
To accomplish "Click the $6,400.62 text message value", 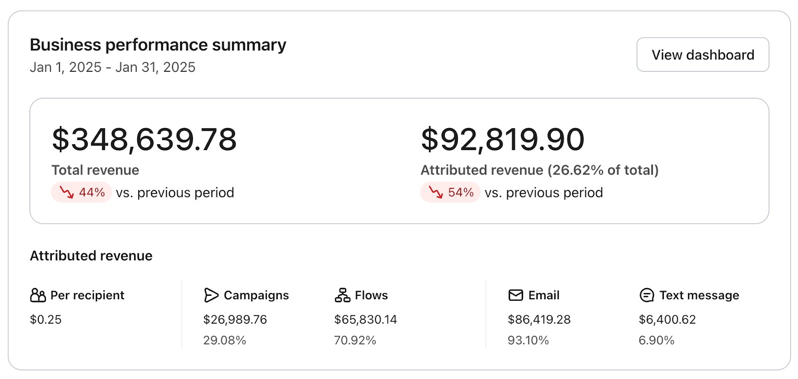I will [x=667, y=320].
